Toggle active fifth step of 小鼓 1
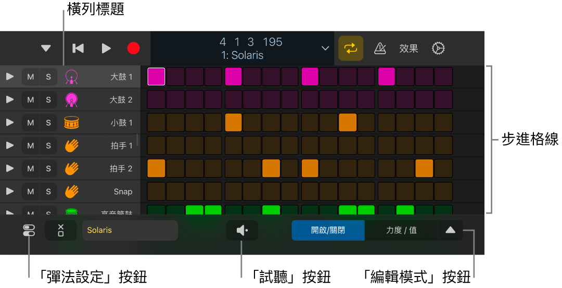This screenshot has width=562, height=288. pyautogui.click(x=233, y=122)
